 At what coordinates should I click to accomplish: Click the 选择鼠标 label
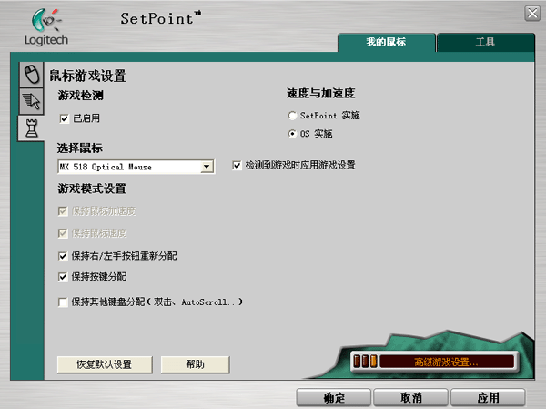click(80, 148)
